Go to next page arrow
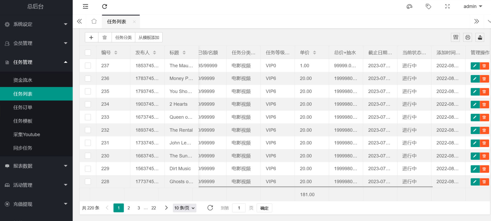Screen dimensions: 491x221 click(x=166, y=208)
